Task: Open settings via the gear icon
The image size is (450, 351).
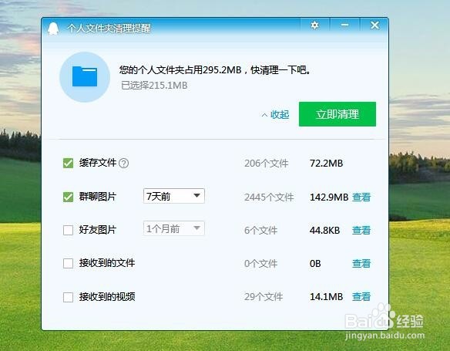Action: (314, 25)
